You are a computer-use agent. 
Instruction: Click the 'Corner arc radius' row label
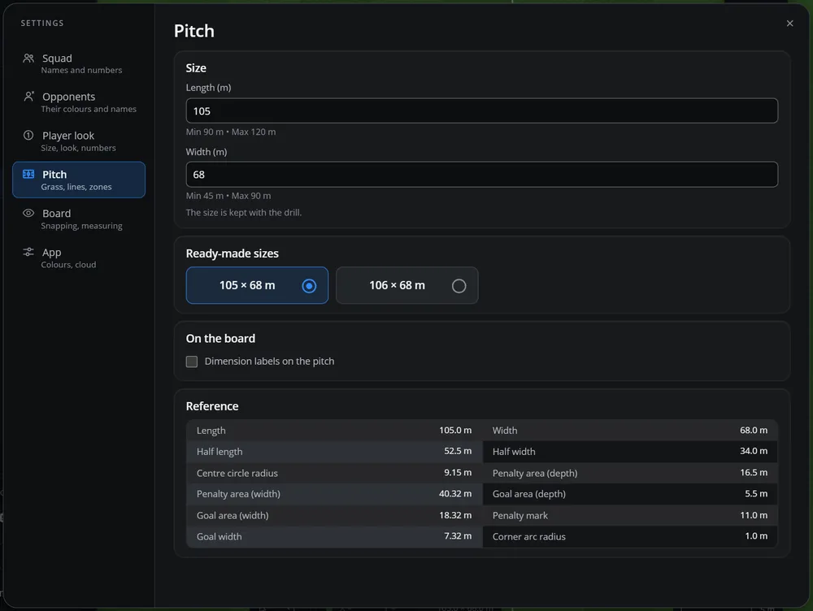529,537
